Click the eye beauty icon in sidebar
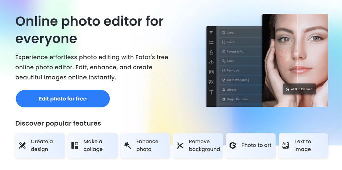Screen dimensions: 342x170 point(211,62)
